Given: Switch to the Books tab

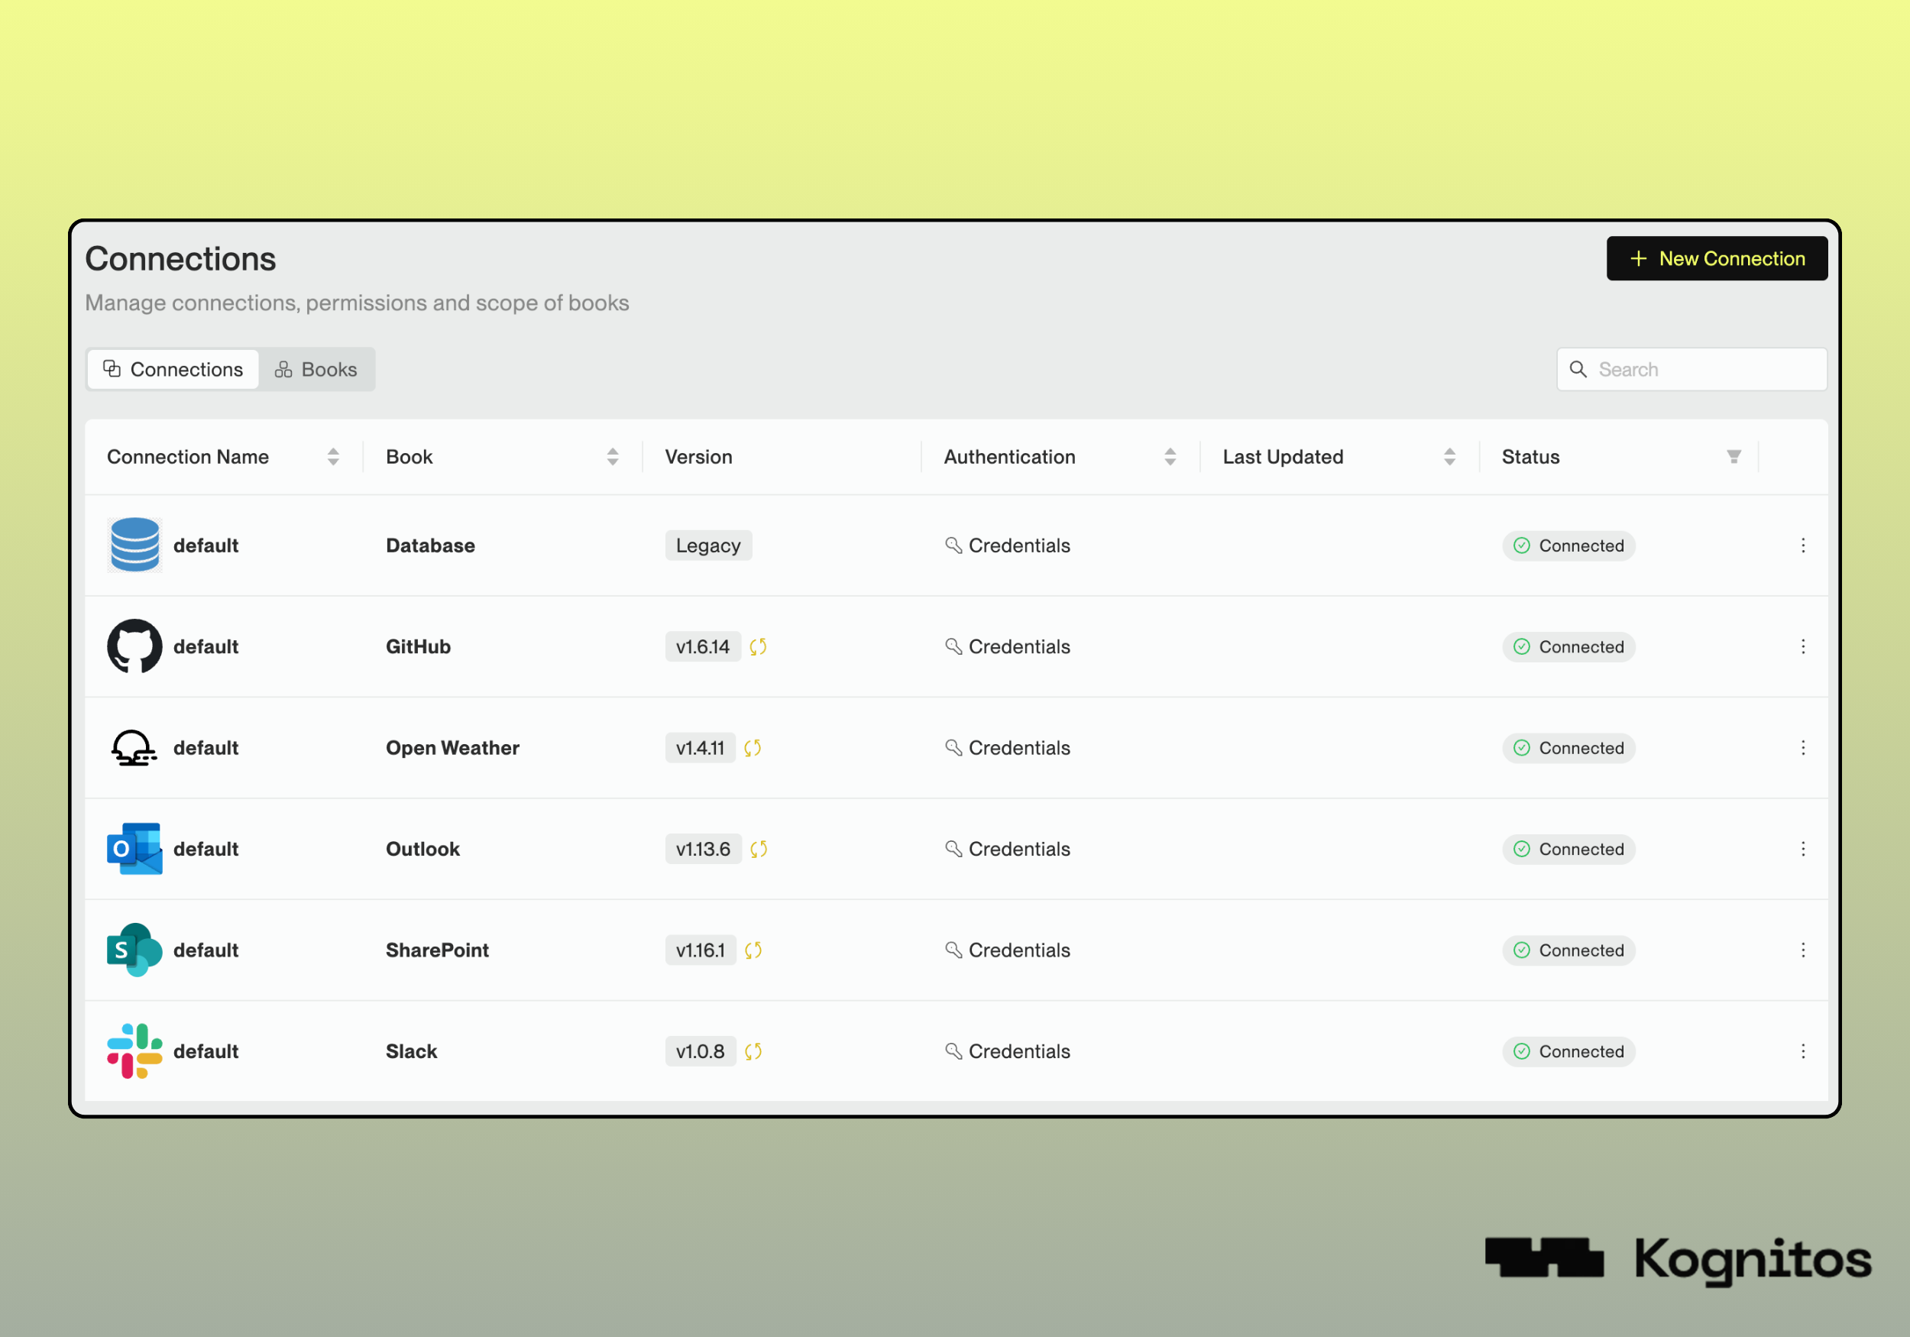Looking at the screenshot, I should pos(316,370).
